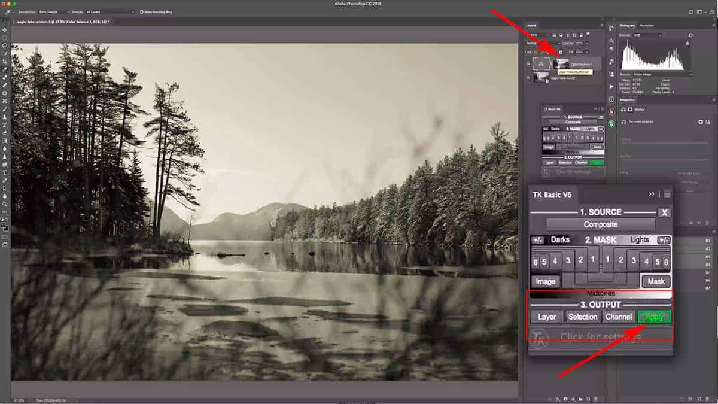Toggle layer filtering on or off
The width and height of the screenshot is (718, 404).
(x=588, y=34)
